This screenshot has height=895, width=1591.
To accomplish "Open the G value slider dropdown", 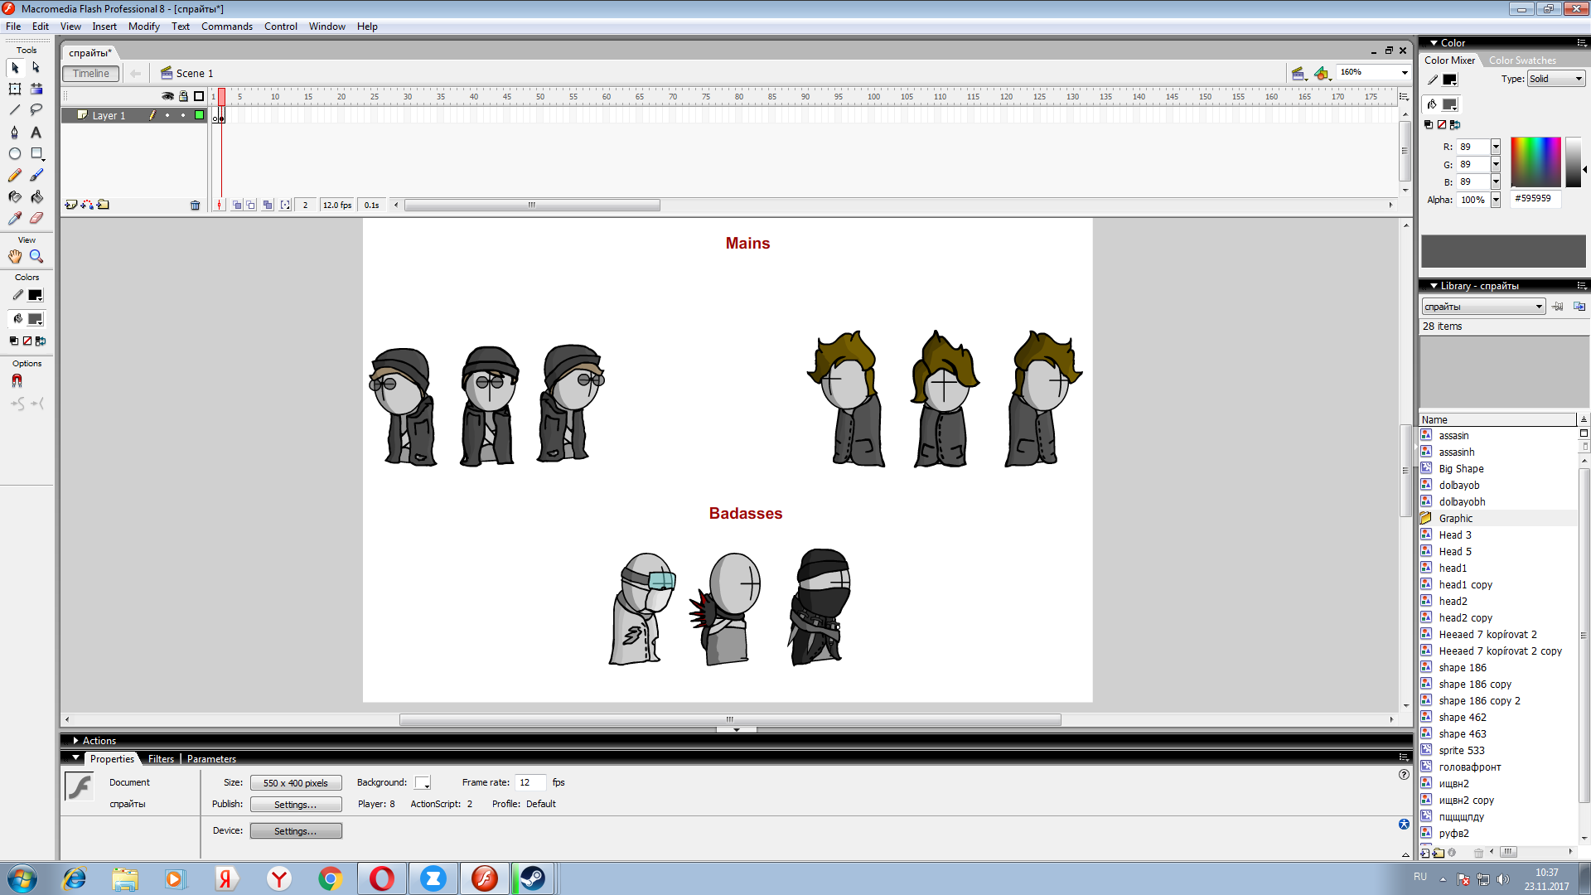I will click(1496, 164).
